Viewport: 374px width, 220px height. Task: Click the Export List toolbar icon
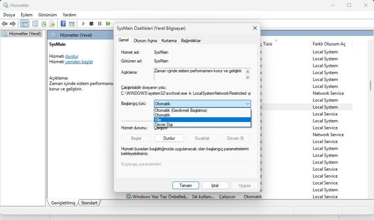(x=52, y=24)
